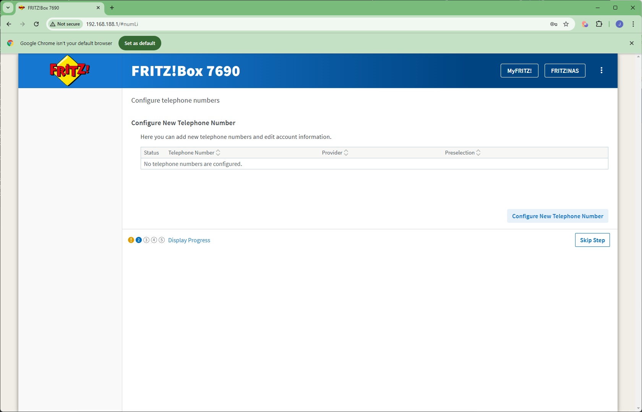Open the MyFRITZ! page
642x412 pixels.
519,71
